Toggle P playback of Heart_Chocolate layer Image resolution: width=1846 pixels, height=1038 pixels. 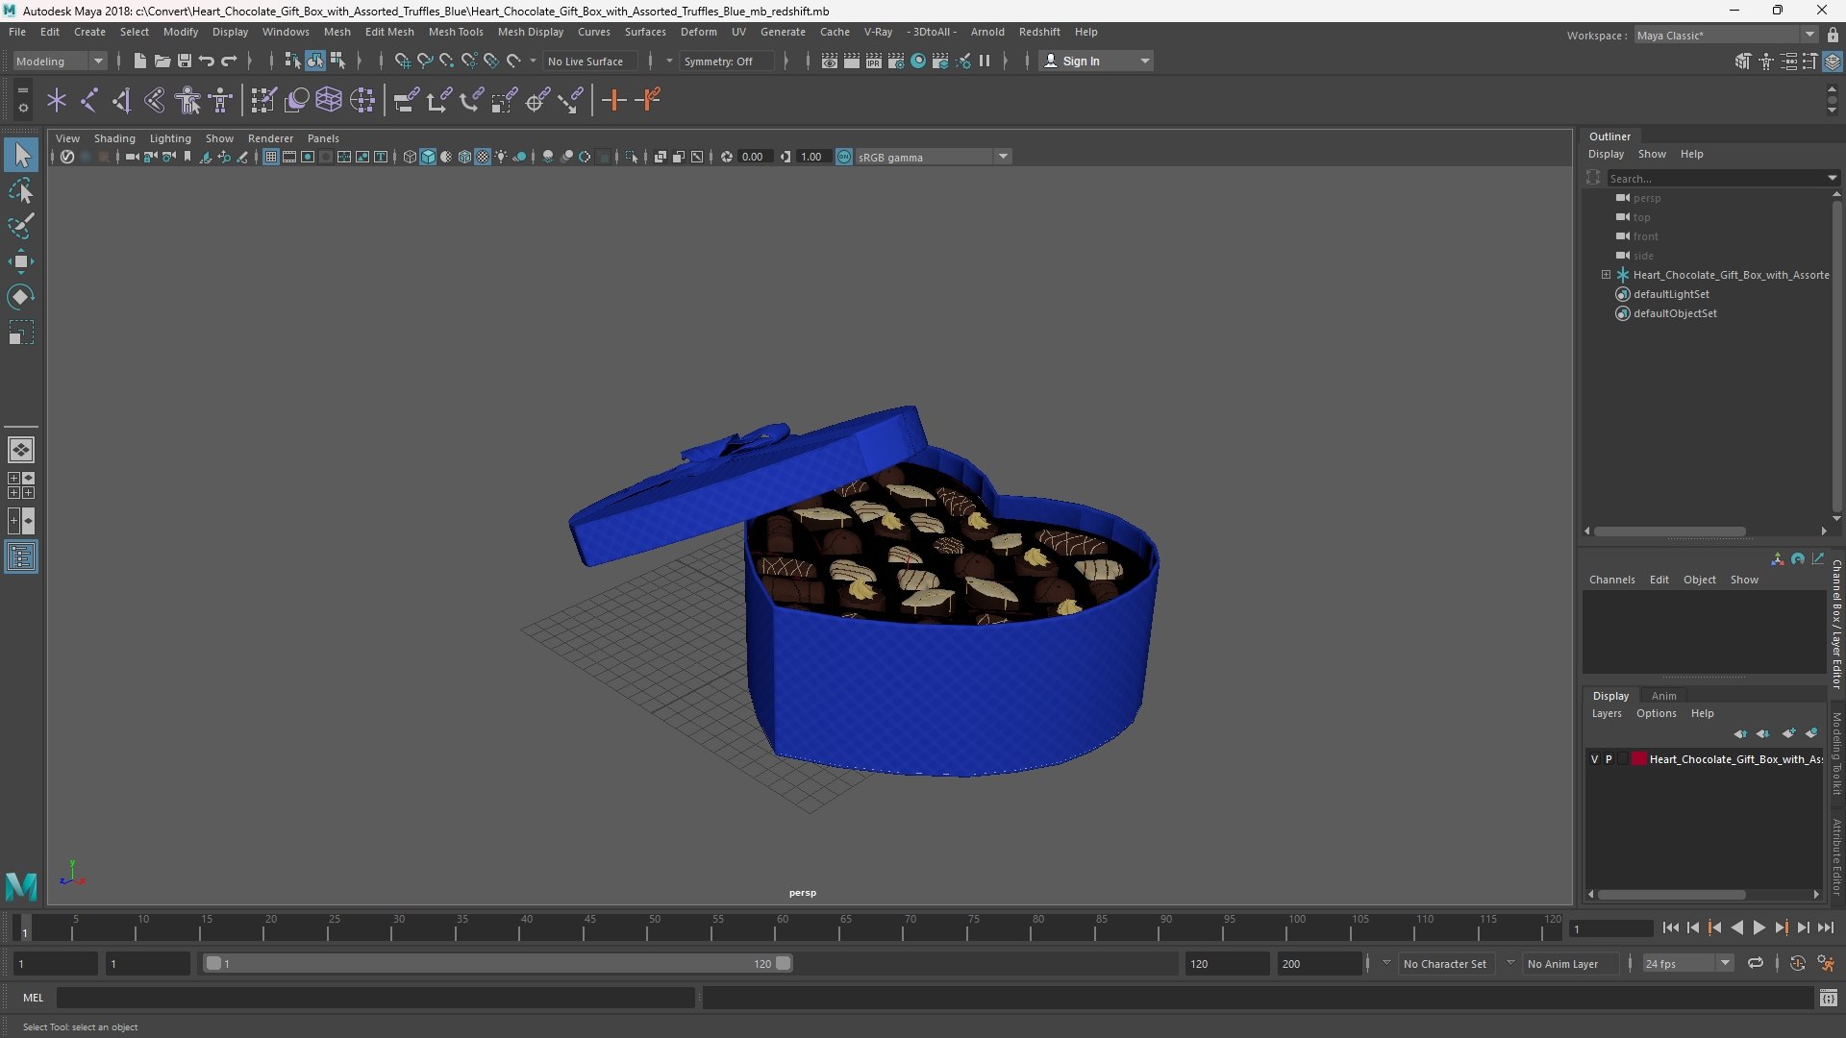pos(1609,759)
